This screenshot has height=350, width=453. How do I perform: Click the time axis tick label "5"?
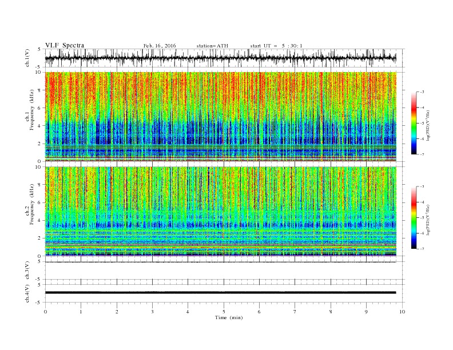coord(224,312)
